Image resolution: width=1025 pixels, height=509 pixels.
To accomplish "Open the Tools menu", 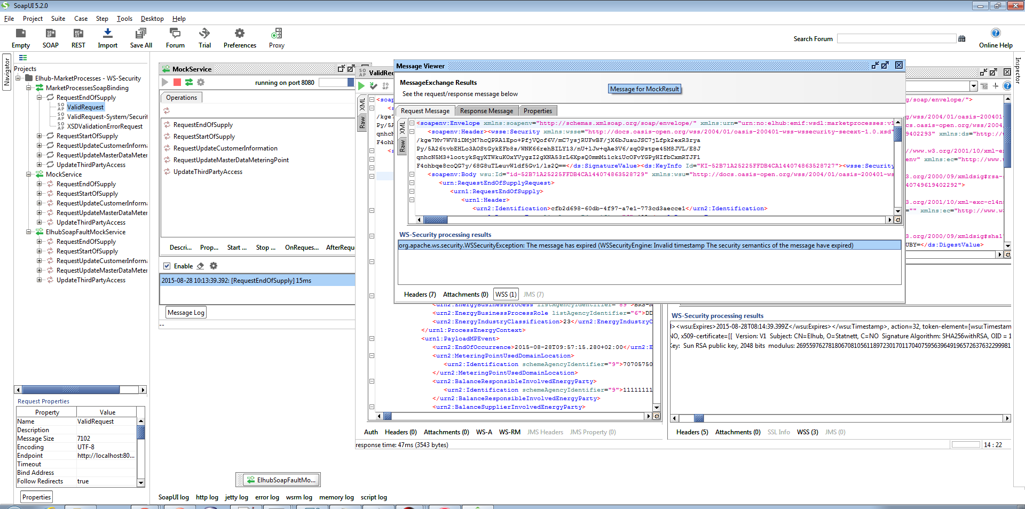I will [124, 19].
